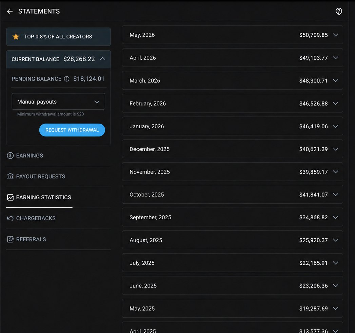Expand January, 2026 statement chevron
Viewport: 355px width, 333px height.
[x=336, y=126]
